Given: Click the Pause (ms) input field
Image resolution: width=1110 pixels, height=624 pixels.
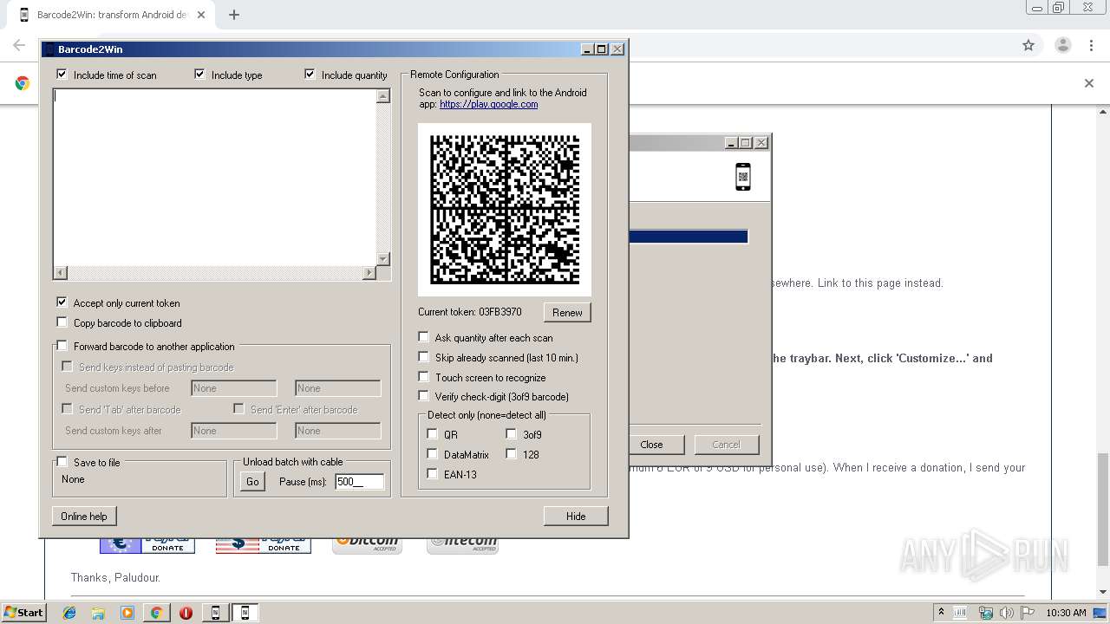Looking at the screenshot, I should click(x=359, y=482).
